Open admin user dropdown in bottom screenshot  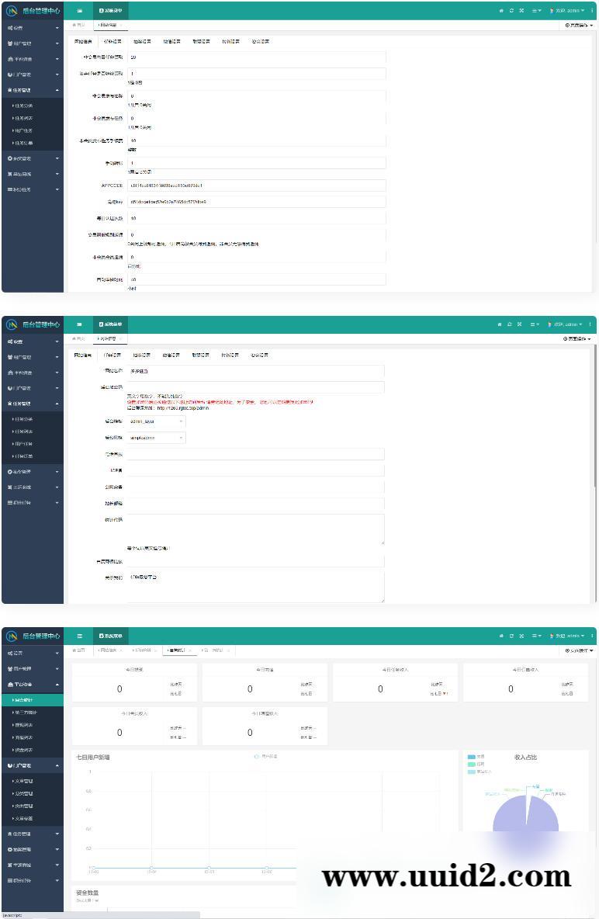pyautogui.click(x=566, y=636)
